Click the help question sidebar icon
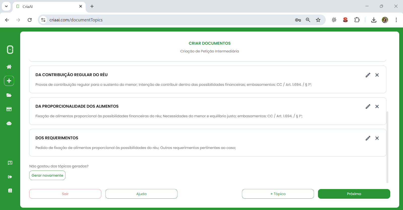Image resolution: width=403 pixels, height=210 pixels. pos(10,163)
